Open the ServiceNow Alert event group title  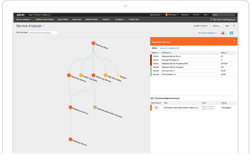click(181, 108)
